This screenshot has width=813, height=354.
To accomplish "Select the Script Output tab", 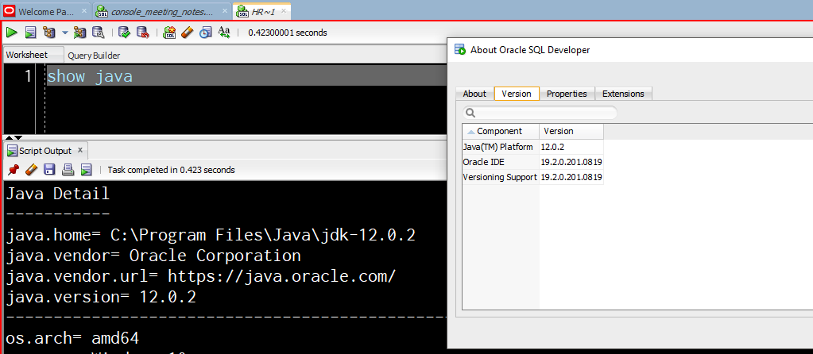I will (45, 151).
